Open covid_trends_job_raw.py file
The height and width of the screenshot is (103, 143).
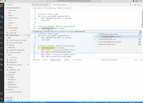click(x=17, y=40)
